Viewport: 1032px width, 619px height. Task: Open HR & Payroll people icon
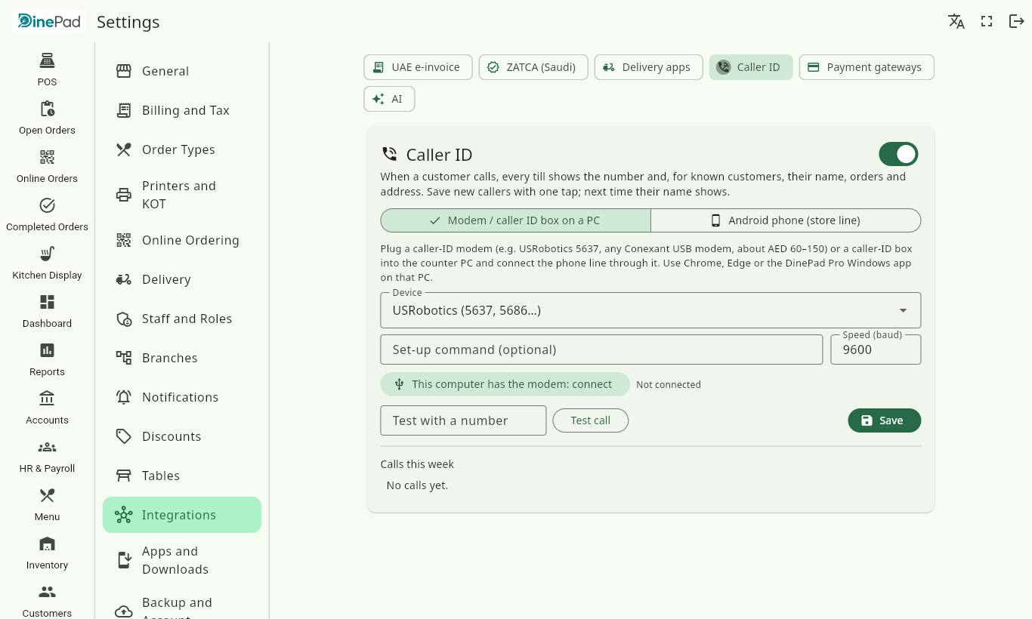click(47, 447)
